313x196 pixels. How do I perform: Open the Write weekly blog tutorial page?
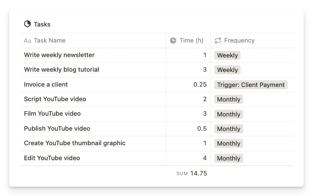[62, 69]
